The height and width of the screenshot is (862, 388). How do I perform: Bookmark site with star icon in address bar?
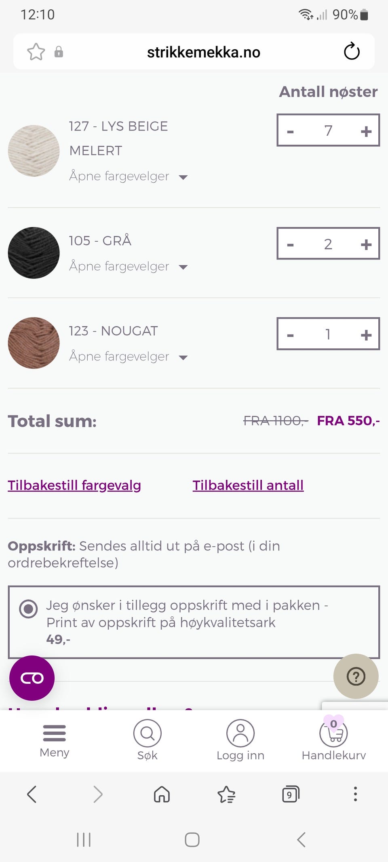tap(36, 52)
